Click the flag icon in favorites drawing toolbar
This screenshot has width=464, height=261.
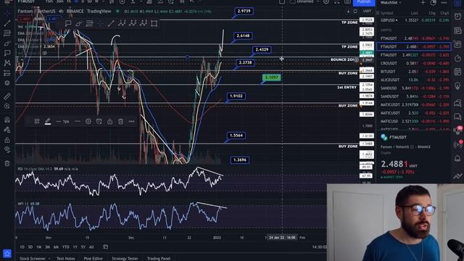[68, 23]
